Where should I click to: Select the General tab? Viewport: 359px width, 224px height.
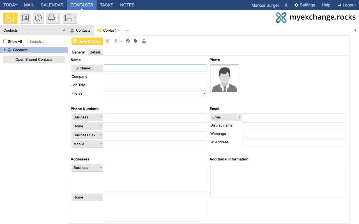(78, 52)
